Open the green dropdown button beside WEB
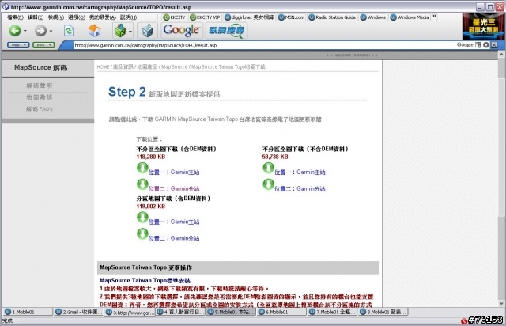Image resolution: width=506 pixels, height=326 pixels. (x=43, y=45)
